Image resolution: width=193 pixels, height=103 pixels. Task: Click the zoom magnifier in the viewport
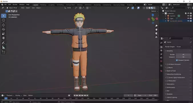point(156,26)
